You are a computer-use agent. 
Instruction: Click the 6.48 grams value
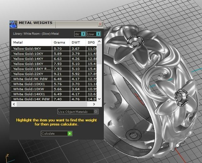(x=58, y=79)
